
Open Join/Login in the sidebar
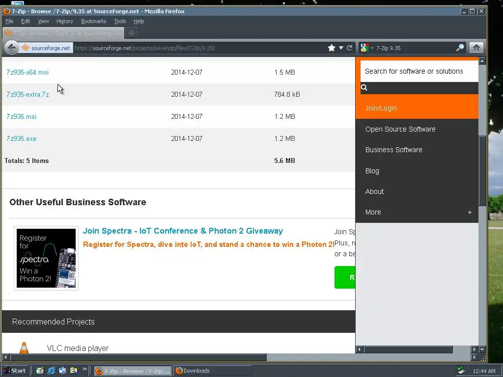pos(381,108)
